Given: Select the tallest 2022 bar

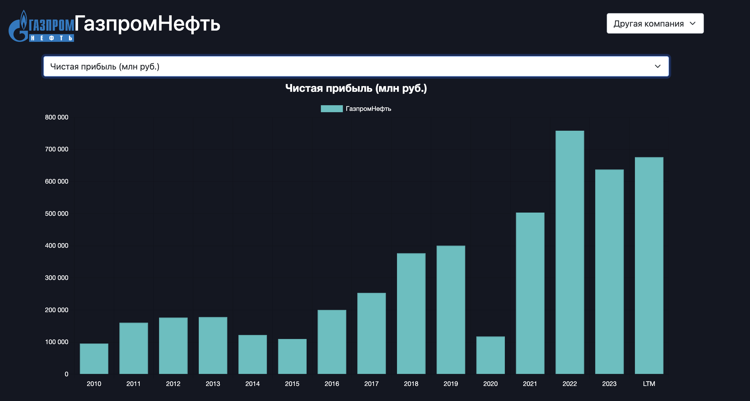Looking at the screenshot, I should click(570, 252).
